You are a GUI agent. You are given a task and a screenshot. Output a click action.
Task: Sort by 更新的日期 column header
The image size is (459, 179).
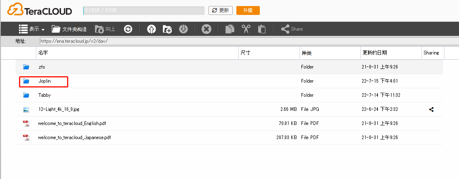(390, 53)
